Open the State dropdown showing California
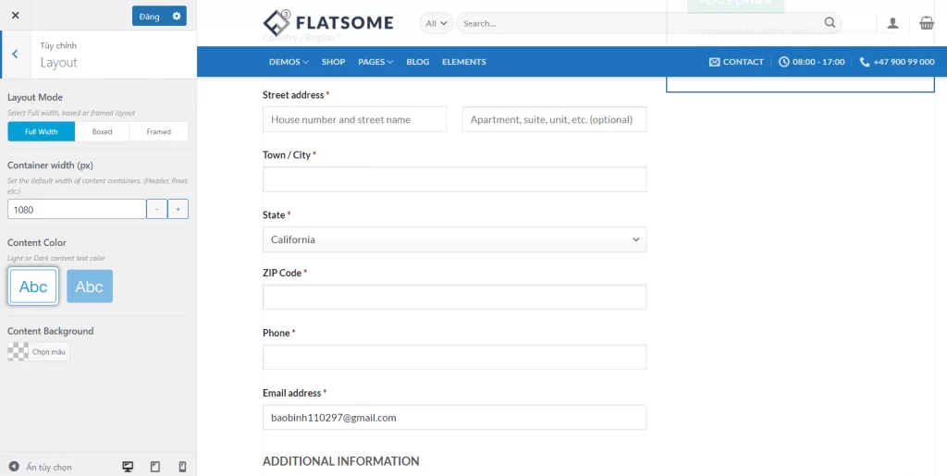947x476 pixels. 454,239
